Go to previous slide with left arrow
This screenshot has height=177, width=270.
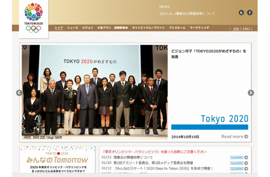pyautogui.click(x=19, y=93)
